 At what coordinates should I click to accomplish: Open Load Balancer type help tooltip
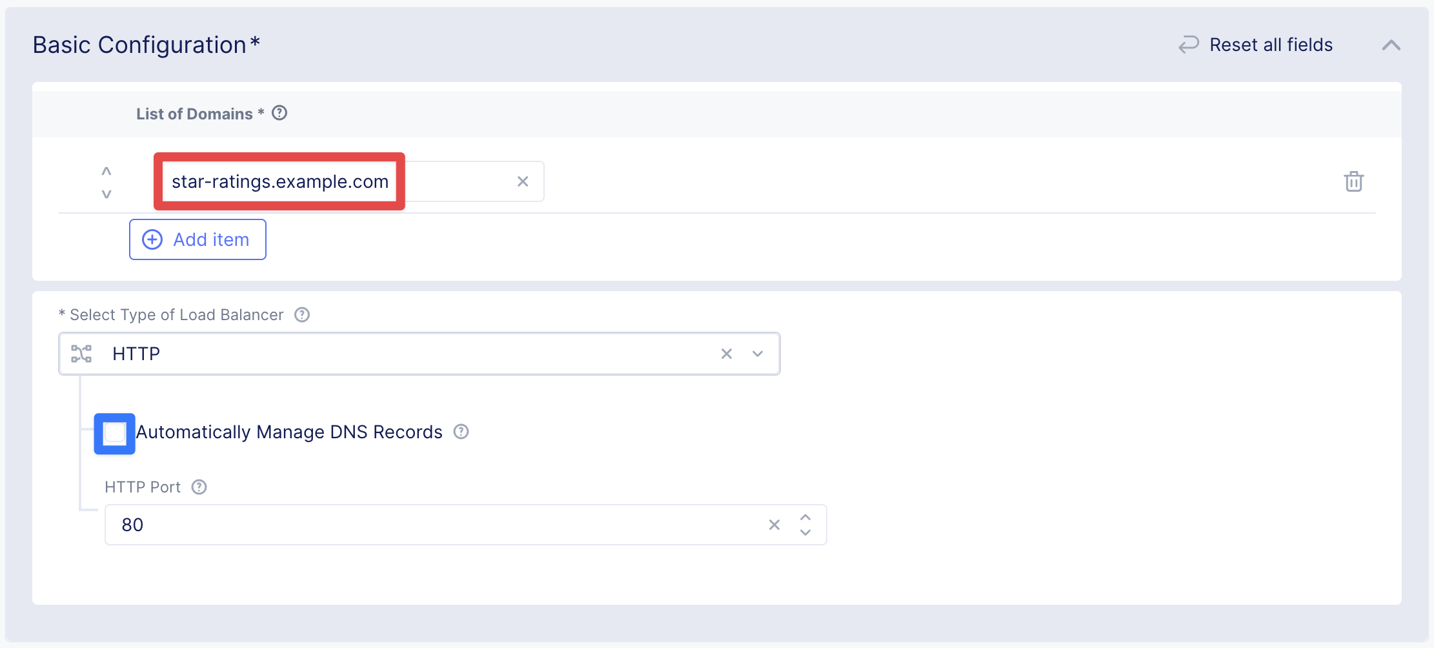(x=302, y=315)
